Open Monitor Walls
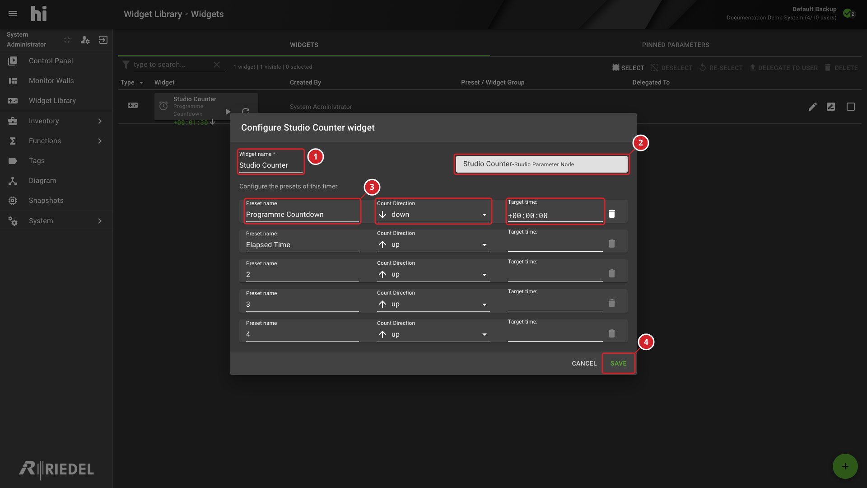 pos(56,80)
